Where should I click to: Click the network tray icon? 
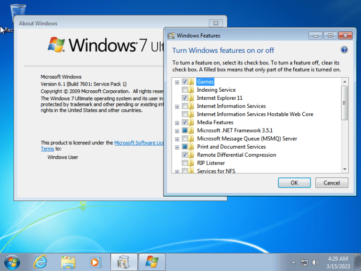tap(305, 262)
